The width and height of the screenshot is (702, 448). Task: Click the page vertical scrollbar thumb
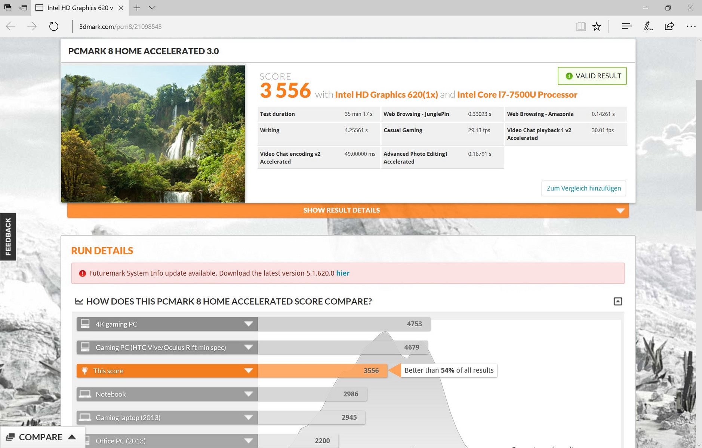coord(699,146)
